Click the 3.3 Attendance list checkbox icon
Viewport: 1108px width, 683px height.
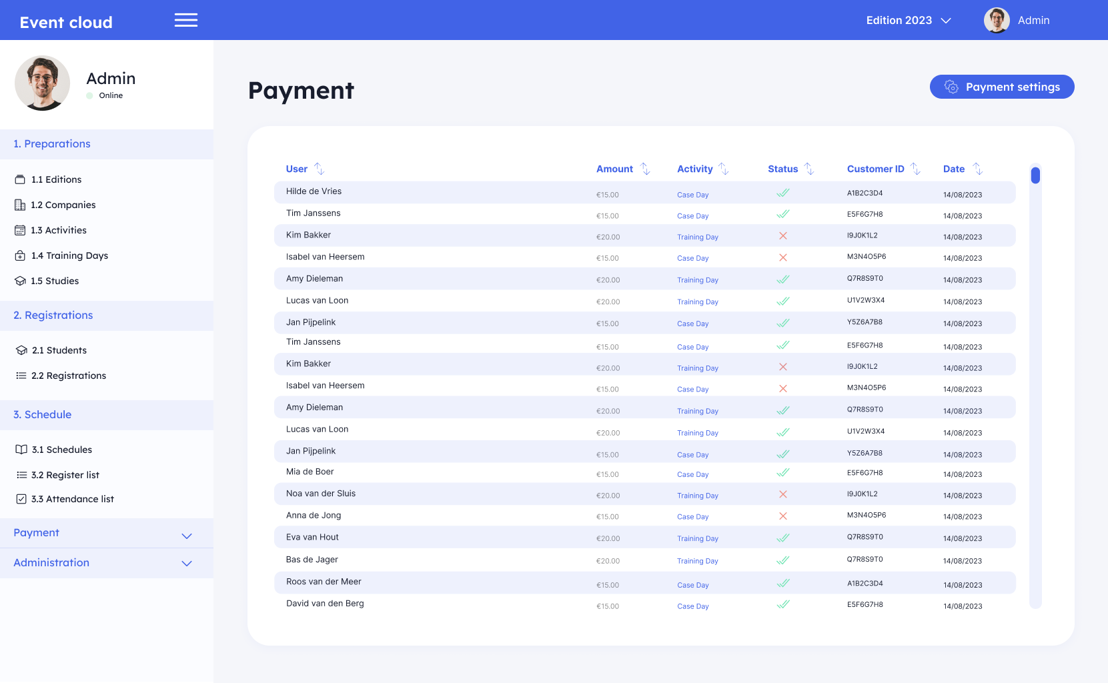(21, 499)
